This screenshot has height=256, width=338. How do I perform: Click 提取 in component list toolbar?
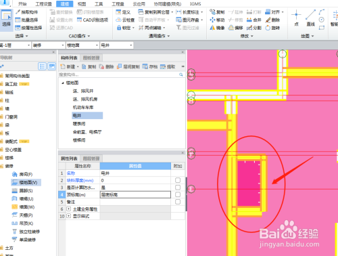tap(168, 66)
